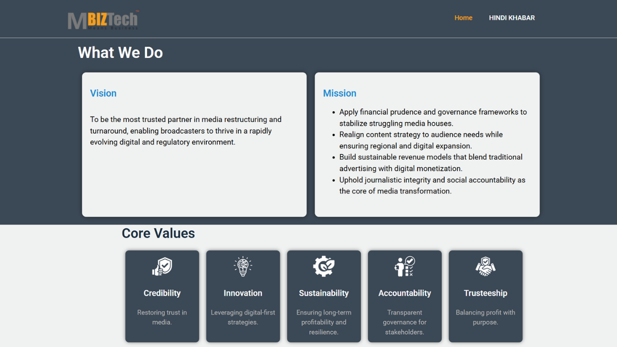
Task: Click the Vision statement paragraph
Action: point(186,131)
